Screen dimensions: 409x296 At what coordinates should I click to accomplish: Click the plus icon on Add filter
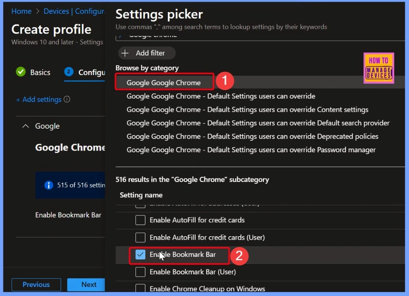coord(125,53)
